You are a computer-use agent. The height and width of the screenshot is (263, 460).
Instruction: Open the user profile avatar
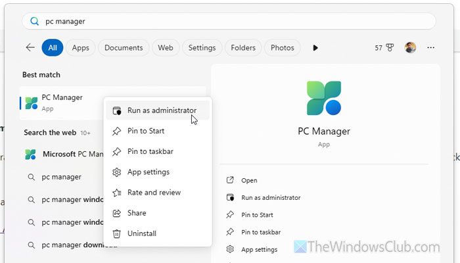(x=410, y=47)
